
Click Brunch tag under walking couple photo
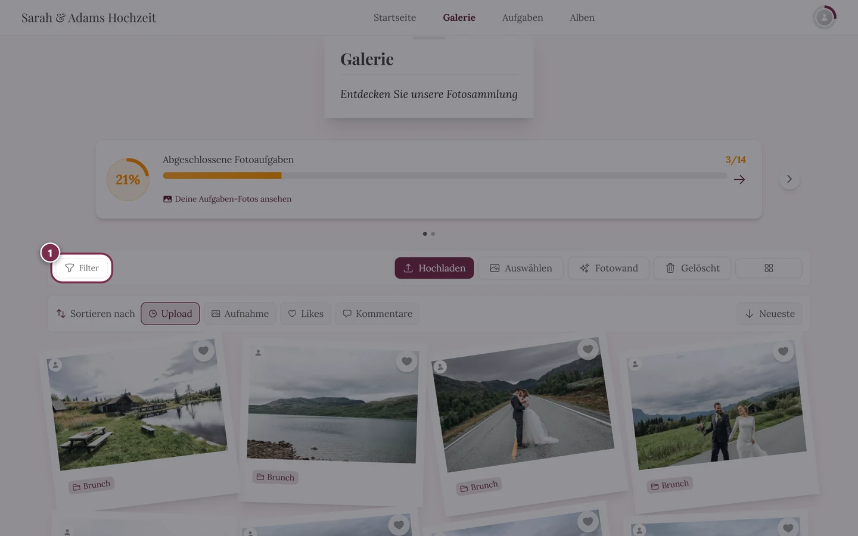[670, 485]
